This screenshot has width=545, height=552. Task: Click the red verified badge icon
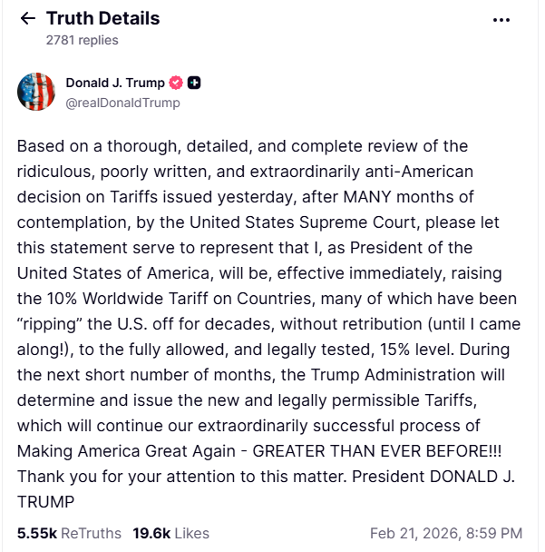tap(176, 83)
